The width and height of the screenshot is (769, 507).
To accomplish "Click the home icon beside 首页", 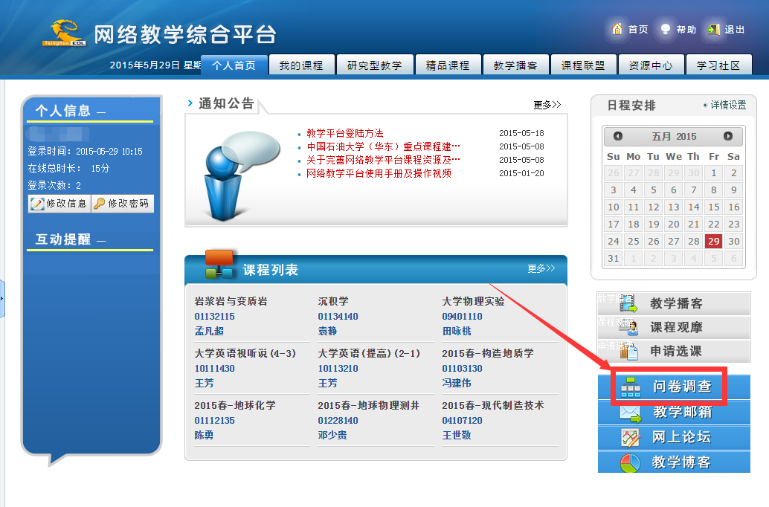I will pyautogui.click(x=617, y=29).
